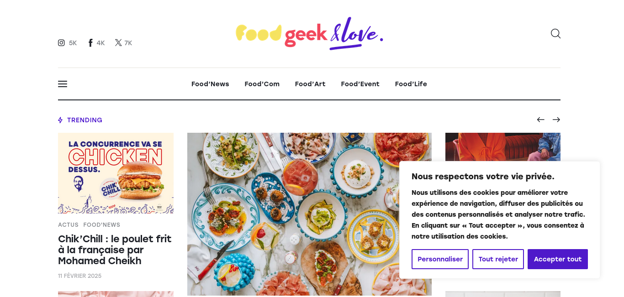Accept cookies with Accepter tout
This screenshot has width=624, height=297.
[x=558, y=259]
